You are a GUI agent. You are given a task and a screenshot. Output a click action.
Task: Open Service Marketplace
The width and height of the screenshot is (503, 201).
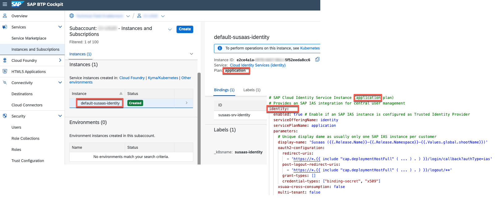[29, 38]
